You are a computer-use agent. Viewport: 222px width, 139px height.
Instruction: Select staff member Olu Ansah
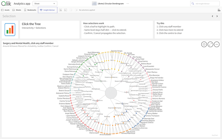128,53
